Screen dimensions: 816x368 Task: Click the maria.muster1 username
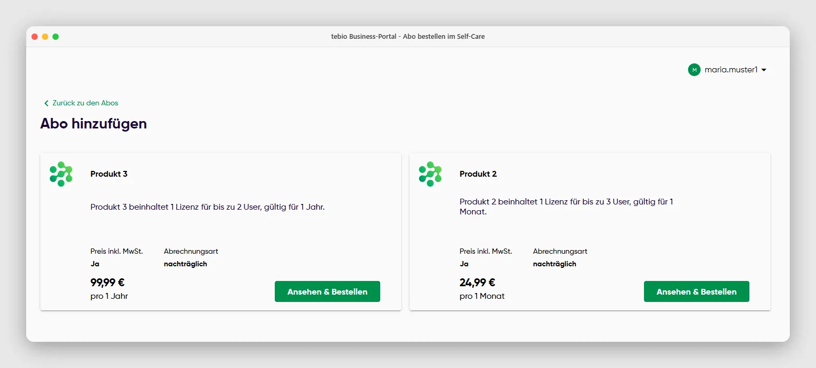click(731, 70)
